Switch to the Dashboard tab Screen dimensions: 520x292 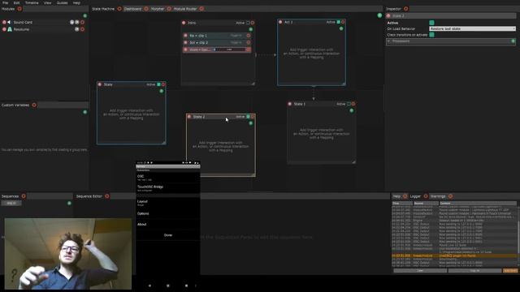click(x=132, y=9)
